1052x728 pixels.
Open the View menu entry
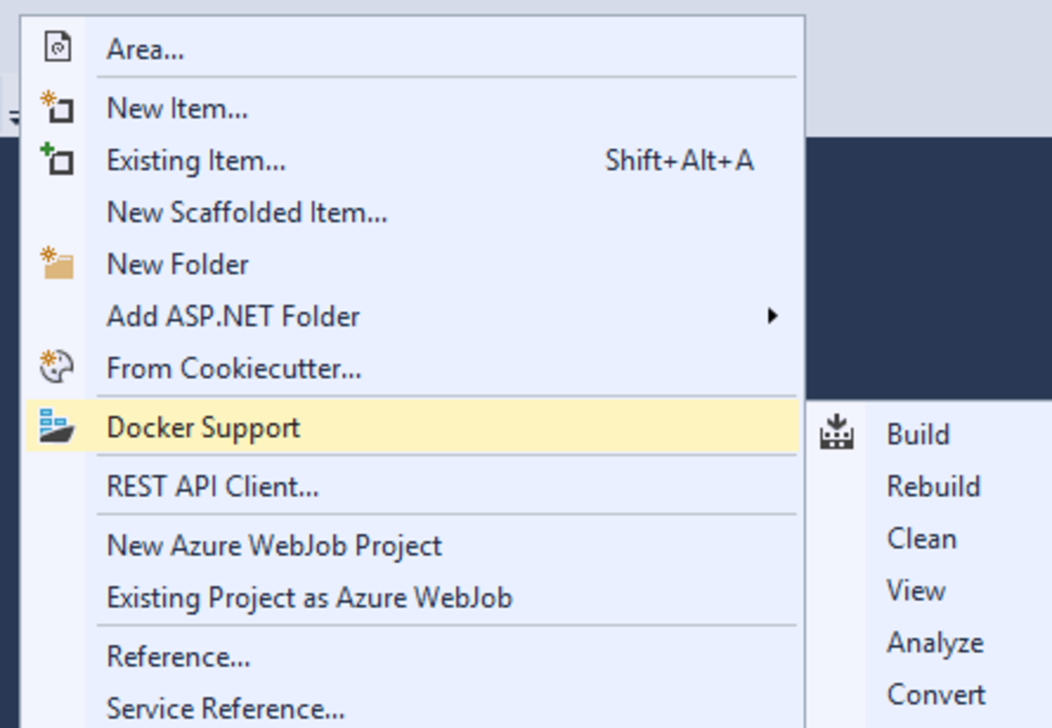915,590
